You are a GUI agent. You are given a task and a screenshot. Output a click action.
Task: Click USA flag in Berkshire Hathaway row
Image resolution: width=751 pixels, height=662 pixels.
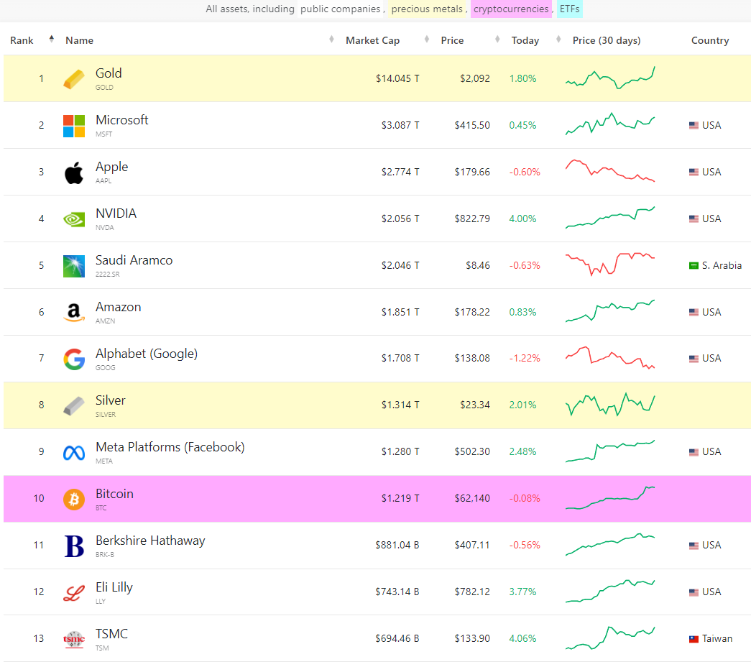(x=694, y=546)
